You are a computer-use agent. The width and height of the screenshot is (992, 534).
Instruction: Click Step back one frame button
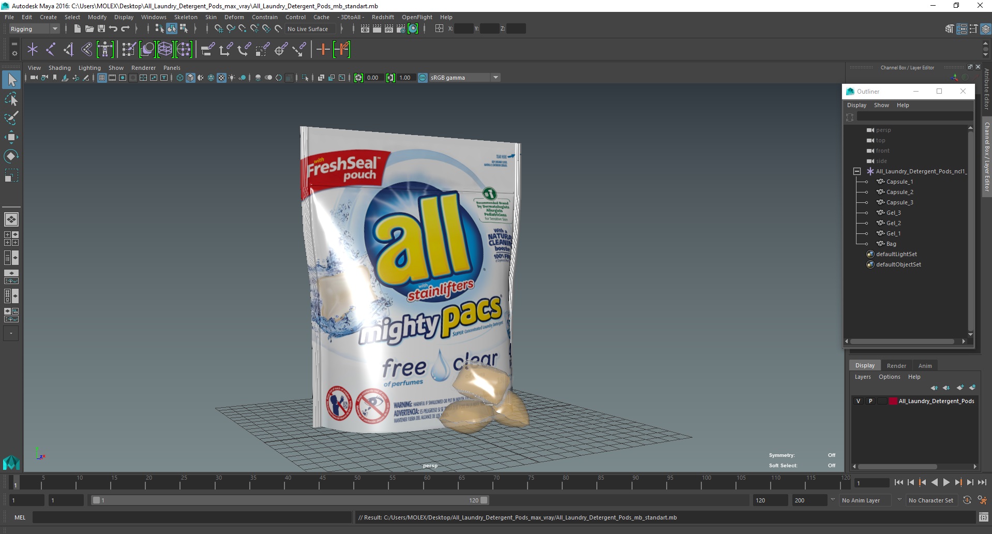910,482
